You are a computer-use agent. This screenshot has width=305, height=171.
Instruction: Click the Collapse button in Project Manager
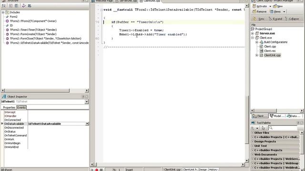point(292,19)
